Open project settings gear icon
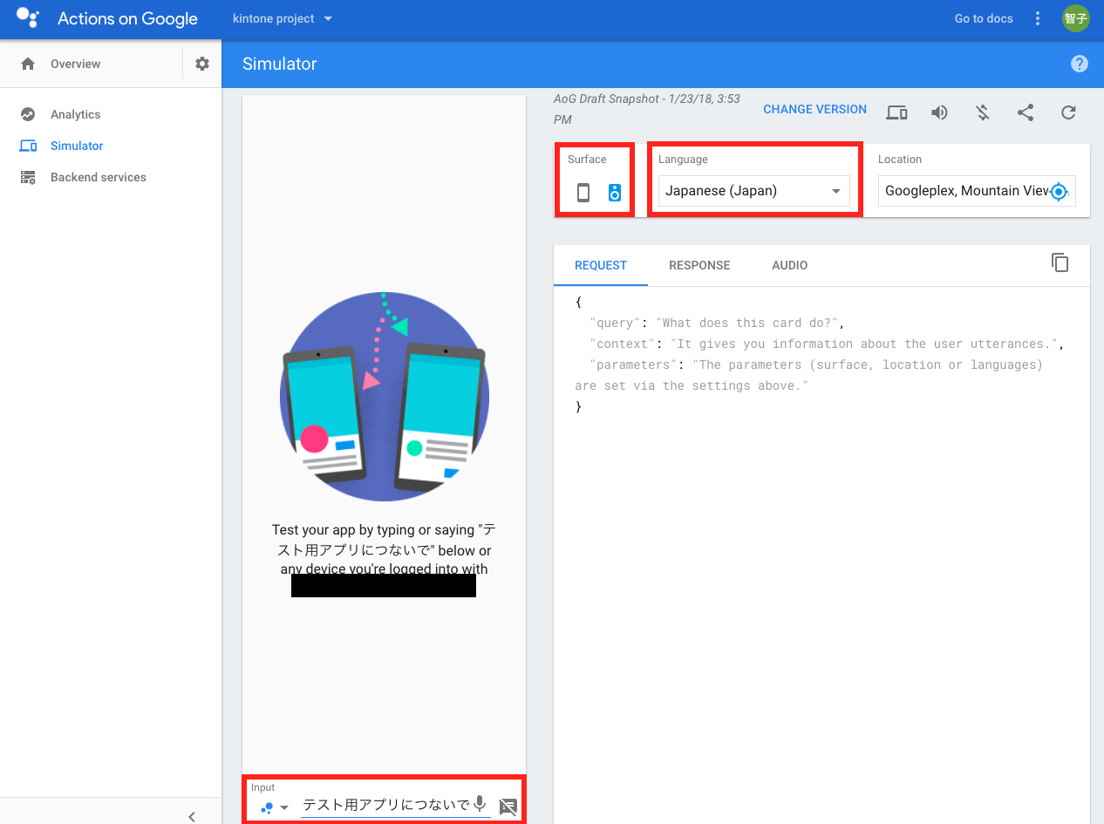Screen dimensions: 1104x824 [202, 64]
